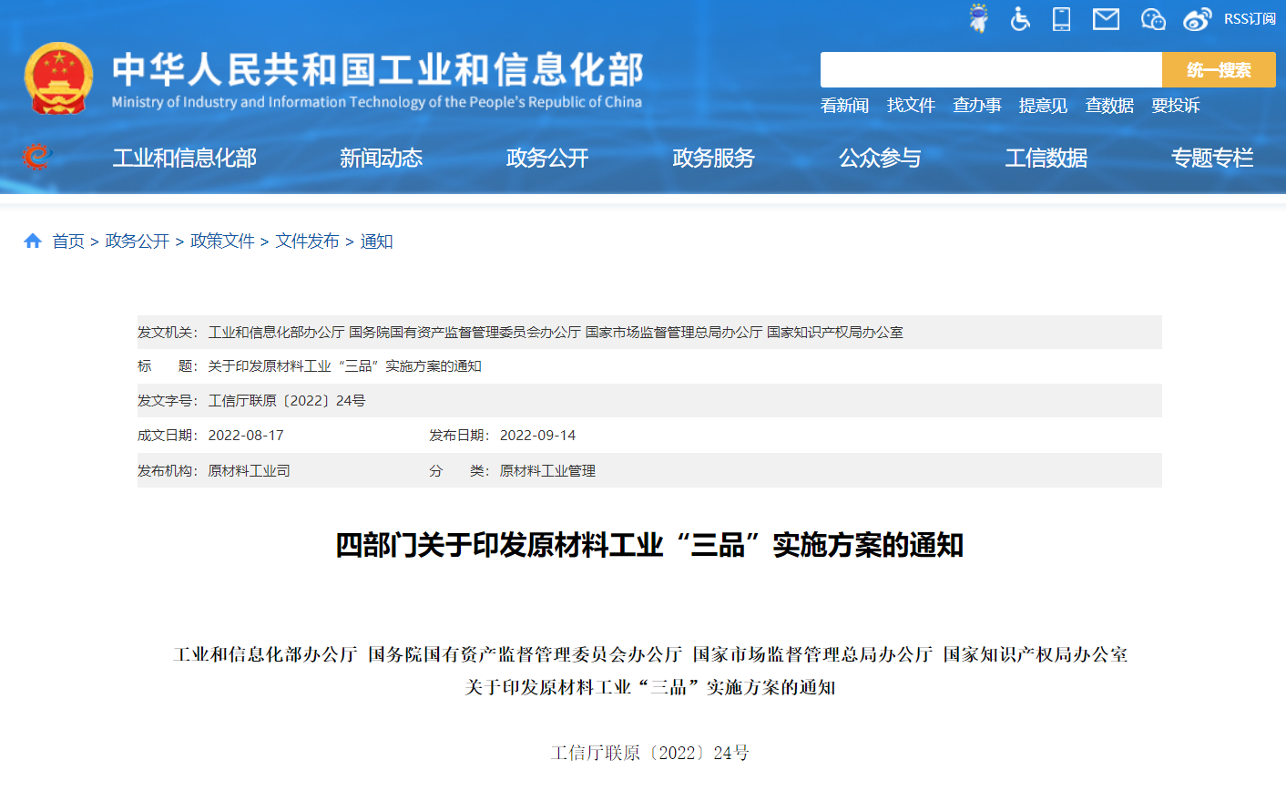Open the 新闻动态 navigation menu

click(x=381, y=158)
